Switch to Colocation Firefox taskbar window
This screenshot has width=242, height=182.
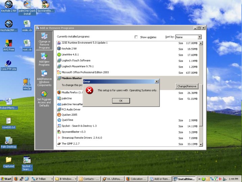(137, 179)
